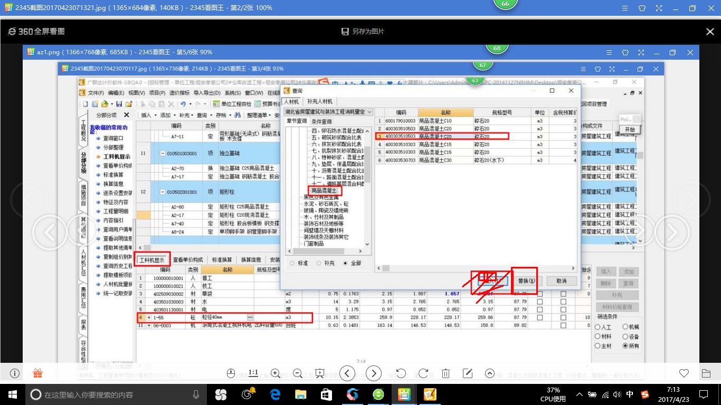
Task: Expand row 06-0003 in material table
Action: pyautogui.click(x=149, y=326)
